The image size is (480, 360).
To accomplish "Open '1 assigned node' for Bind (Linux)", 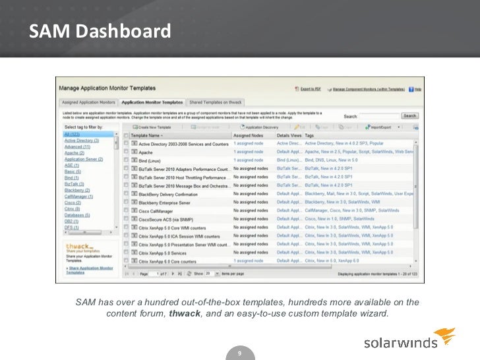I will tap(249, 160).
